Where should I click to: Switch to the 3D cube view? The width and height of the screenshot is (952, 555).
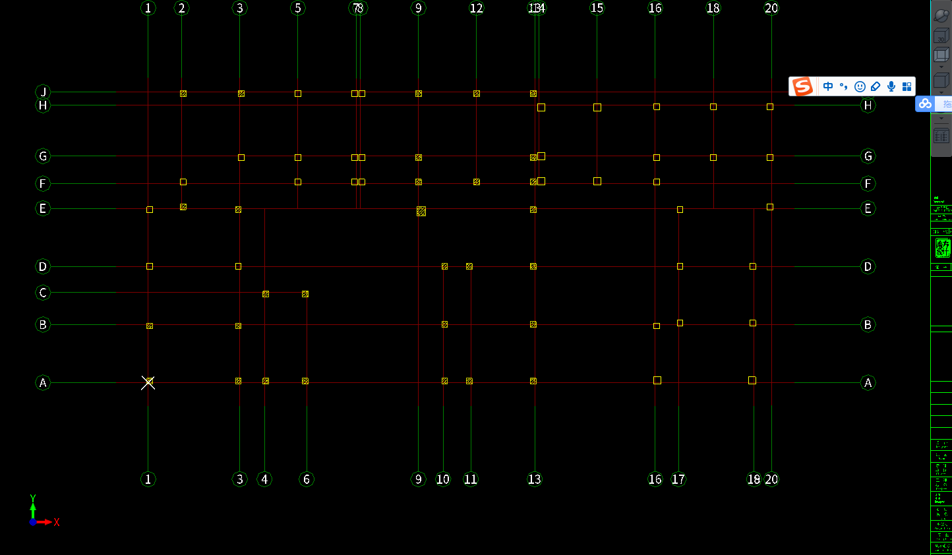941,36
